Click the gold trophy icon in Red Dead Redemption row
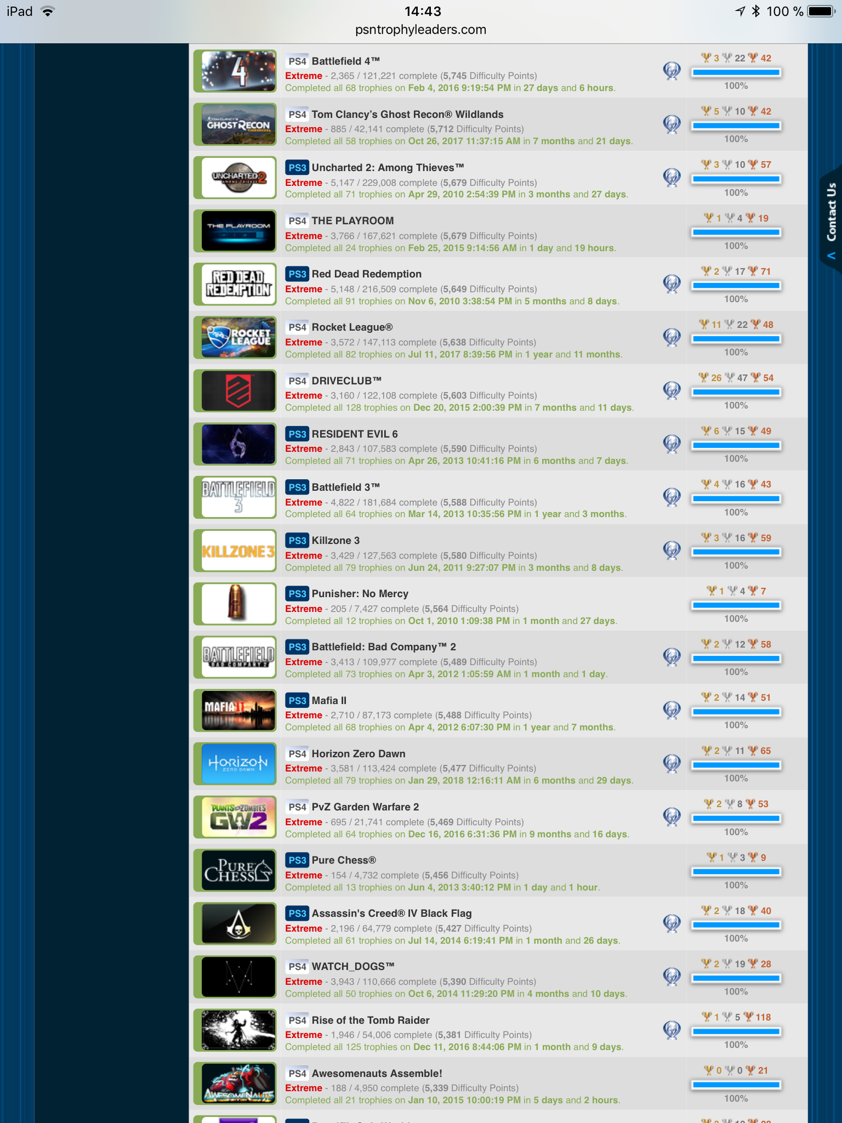Image resolution: width=842 pixels, height=1123 pixels. tap(706, 271)
